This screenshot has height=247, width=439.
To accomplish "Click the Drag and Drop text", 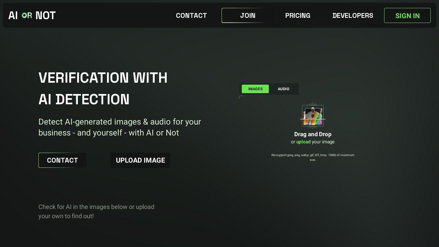I will (x=313, y=134).
